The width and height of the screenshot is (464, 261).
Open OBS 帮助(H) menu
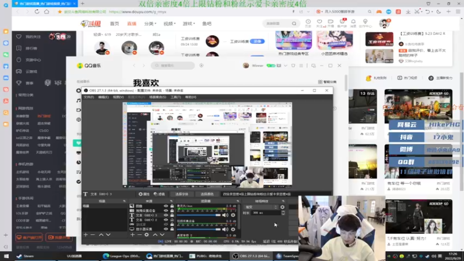tap(191, 97)
